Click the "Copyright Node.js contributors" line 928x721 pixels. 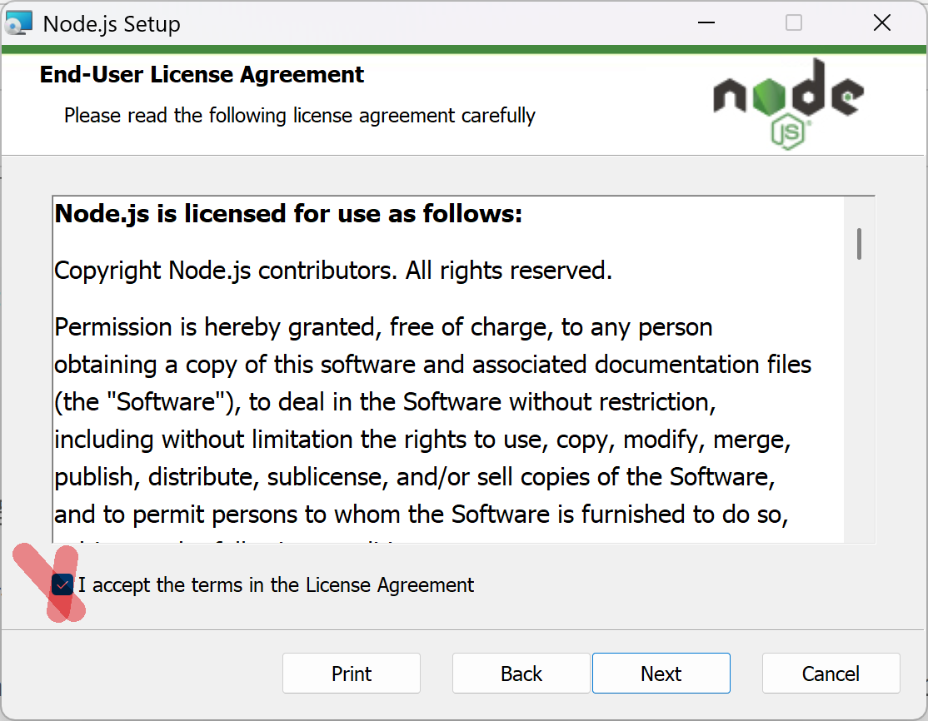tap(333, 271)
